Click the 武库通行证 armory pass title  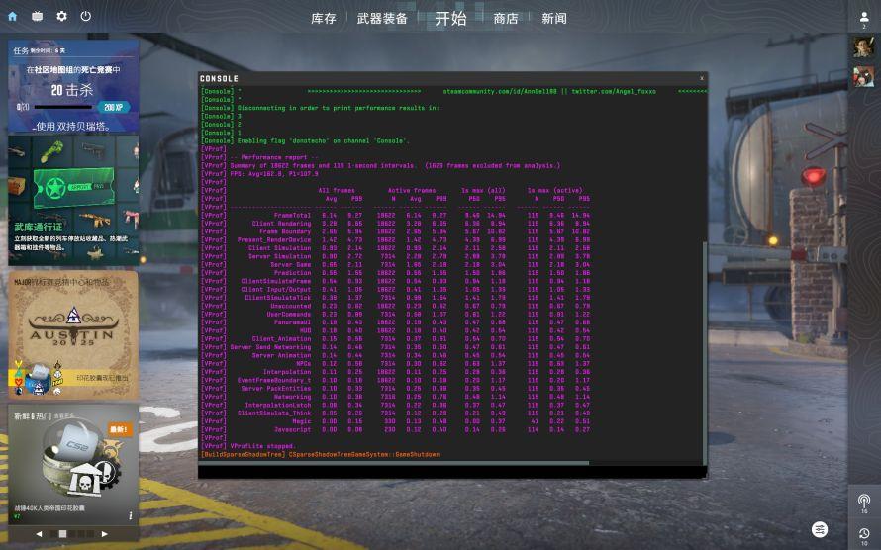pyautogui.click(x=39, y=227)
